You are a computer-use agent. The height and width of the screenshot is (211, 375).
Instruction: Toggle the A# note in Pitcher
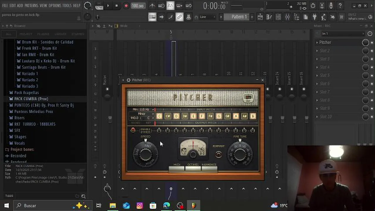click(244, 116)
